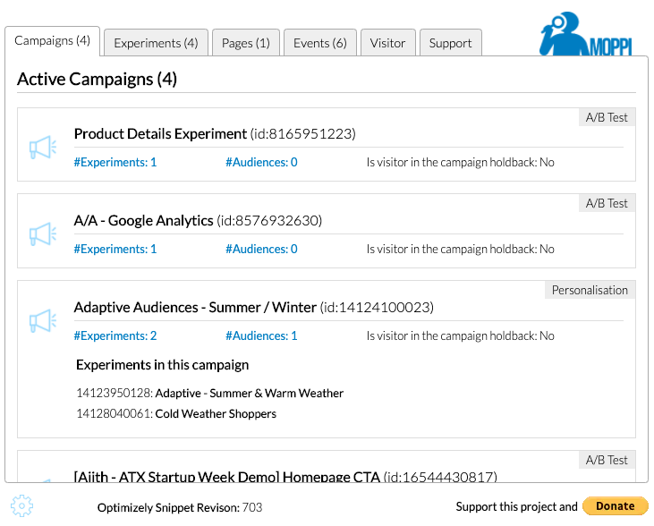654x526 pixels.
Task: Expand #Experiments: 1 under A/A - Google Analytics
Action: click(115, 249)
